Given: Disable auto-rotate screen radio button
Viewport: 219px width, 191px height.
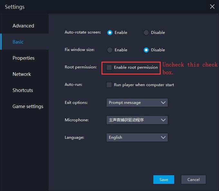Looking at the screenshot, I should 146,33.
